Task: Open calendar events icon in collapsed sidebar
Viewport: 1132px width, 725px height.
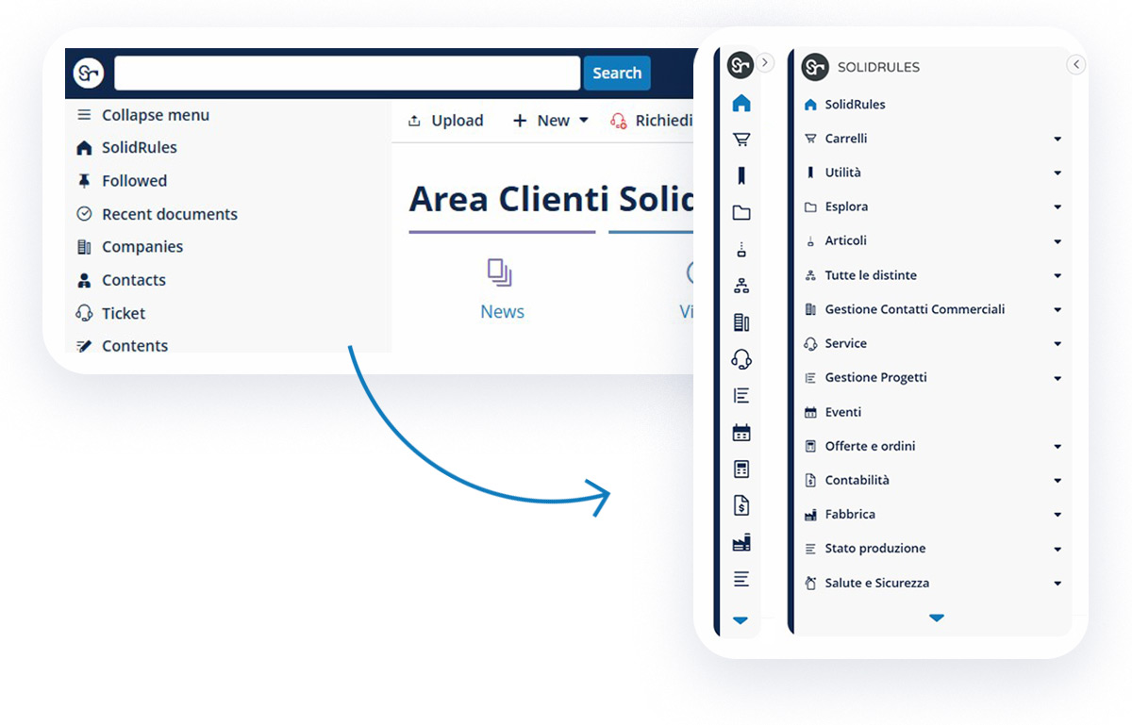Action: pyautogui.click(x=741, y=433)
